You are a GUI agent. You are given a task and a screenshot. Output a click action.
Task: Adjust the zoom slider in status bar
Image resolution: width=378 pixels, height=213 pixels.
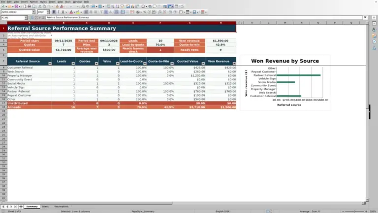click(354, 212)
